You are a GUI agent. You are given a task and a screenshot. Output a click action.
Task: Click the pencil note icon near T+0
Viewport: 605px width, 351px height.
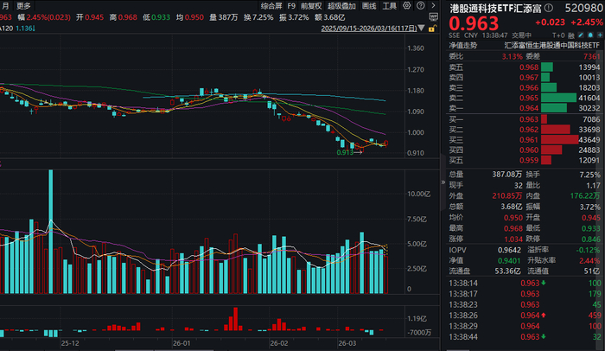581,35
